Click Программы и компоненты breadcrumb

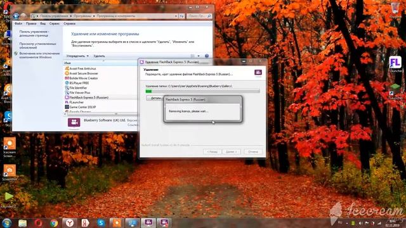pos(115,16)
